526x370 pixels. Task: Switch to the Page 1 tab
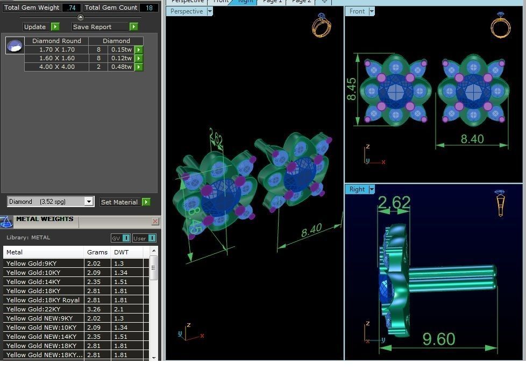[x=272, y=2]
